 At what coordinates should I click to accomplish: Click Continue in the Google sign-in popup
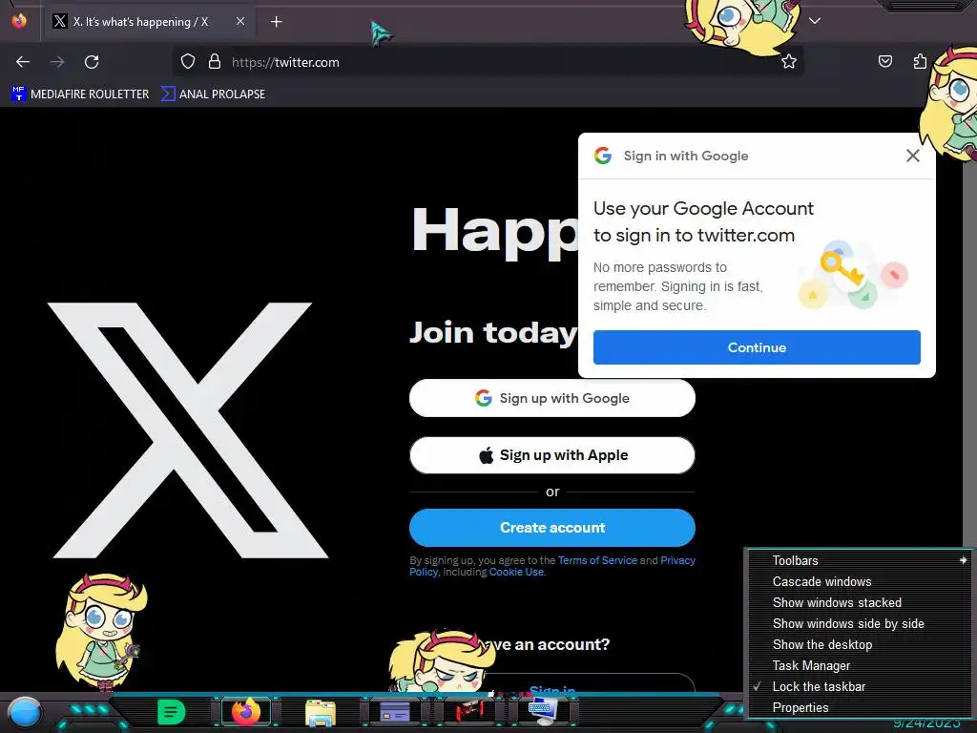click(757, 347)
